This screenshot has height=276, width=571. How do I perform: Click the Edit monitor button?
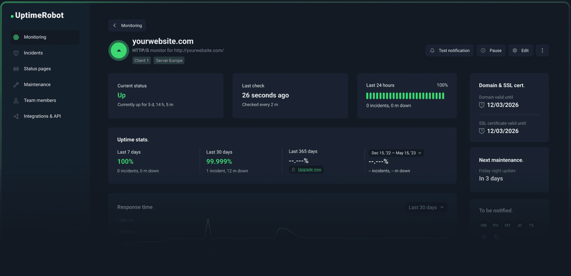click(x=521, y=51)
